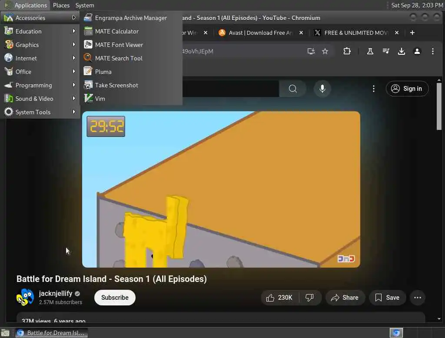445x338 pixels.
Task: Open Chromium extensions puzzle icon
Action: pos(347,51)
